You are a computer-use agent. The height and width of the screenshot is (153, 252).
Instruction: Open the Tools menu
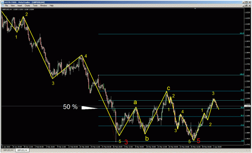point(35,6)
